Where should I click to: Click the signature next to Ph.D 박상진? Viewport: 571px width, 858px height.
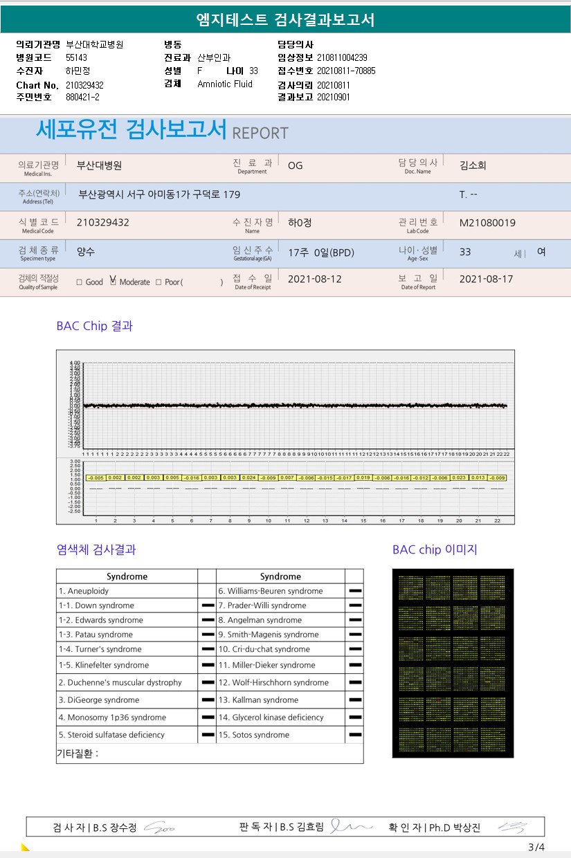coord(513,828)
